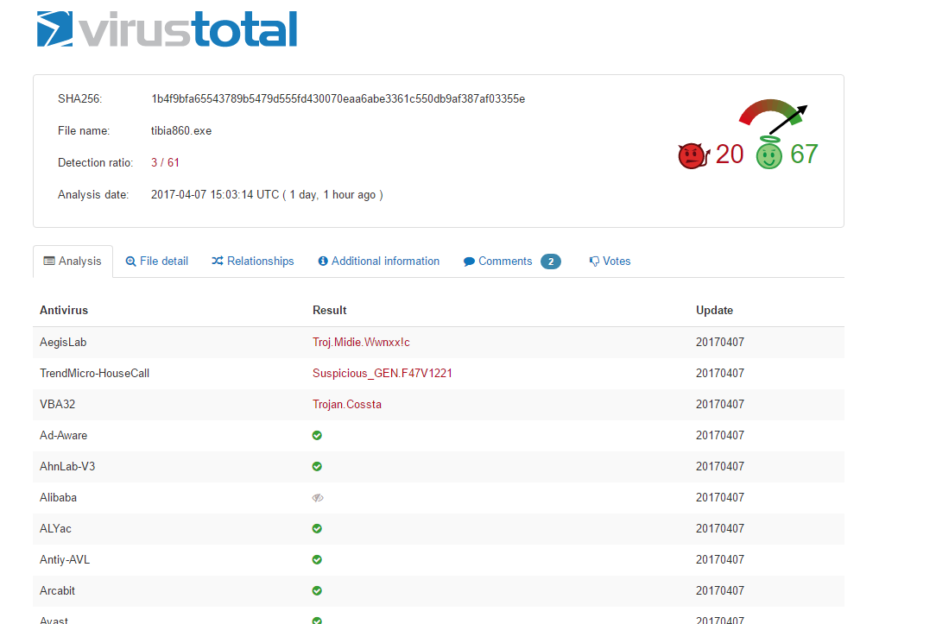Screen dimensions: 936x624
Task: Click the AegisLab antivirus name
Action: pos(63,343)
